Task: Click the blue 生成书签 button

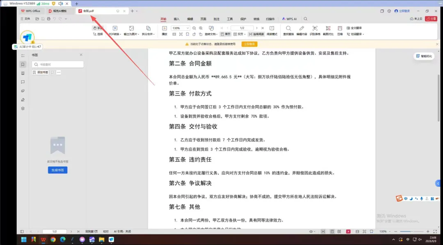Action: coord(58,170)
